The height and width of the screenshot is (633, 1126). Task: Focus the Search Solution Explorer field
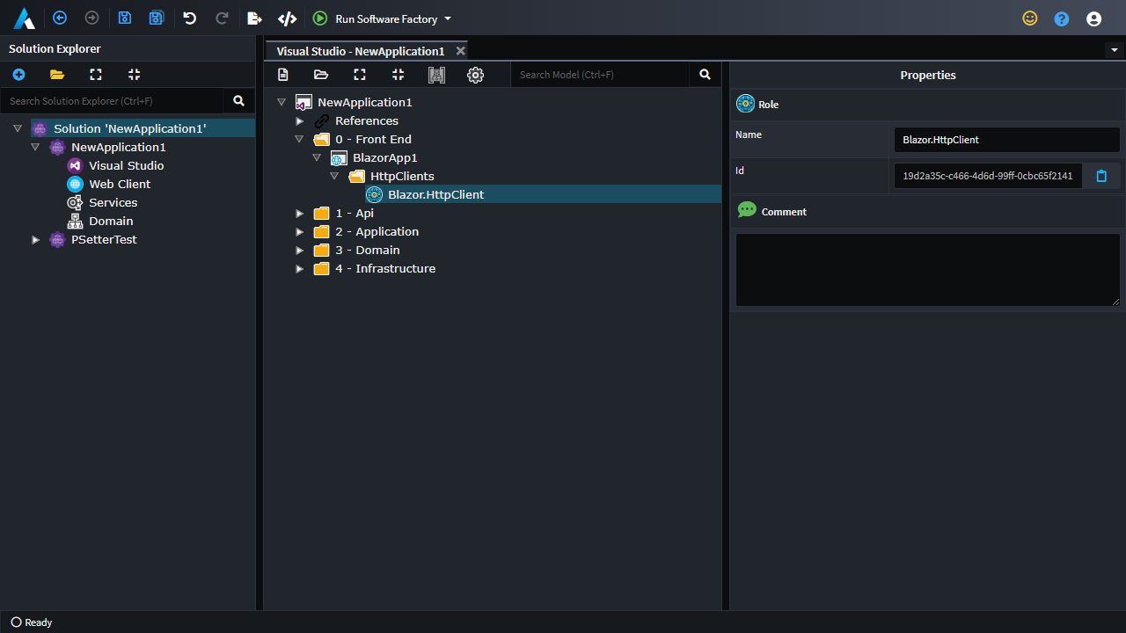112,101
